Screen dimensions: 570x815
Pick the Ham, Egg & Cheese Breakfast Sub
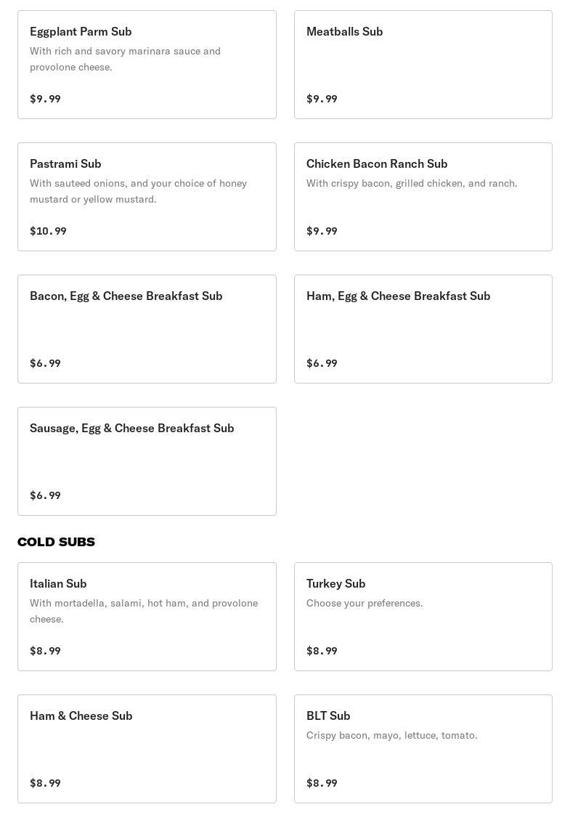click(x=423, y=329)
